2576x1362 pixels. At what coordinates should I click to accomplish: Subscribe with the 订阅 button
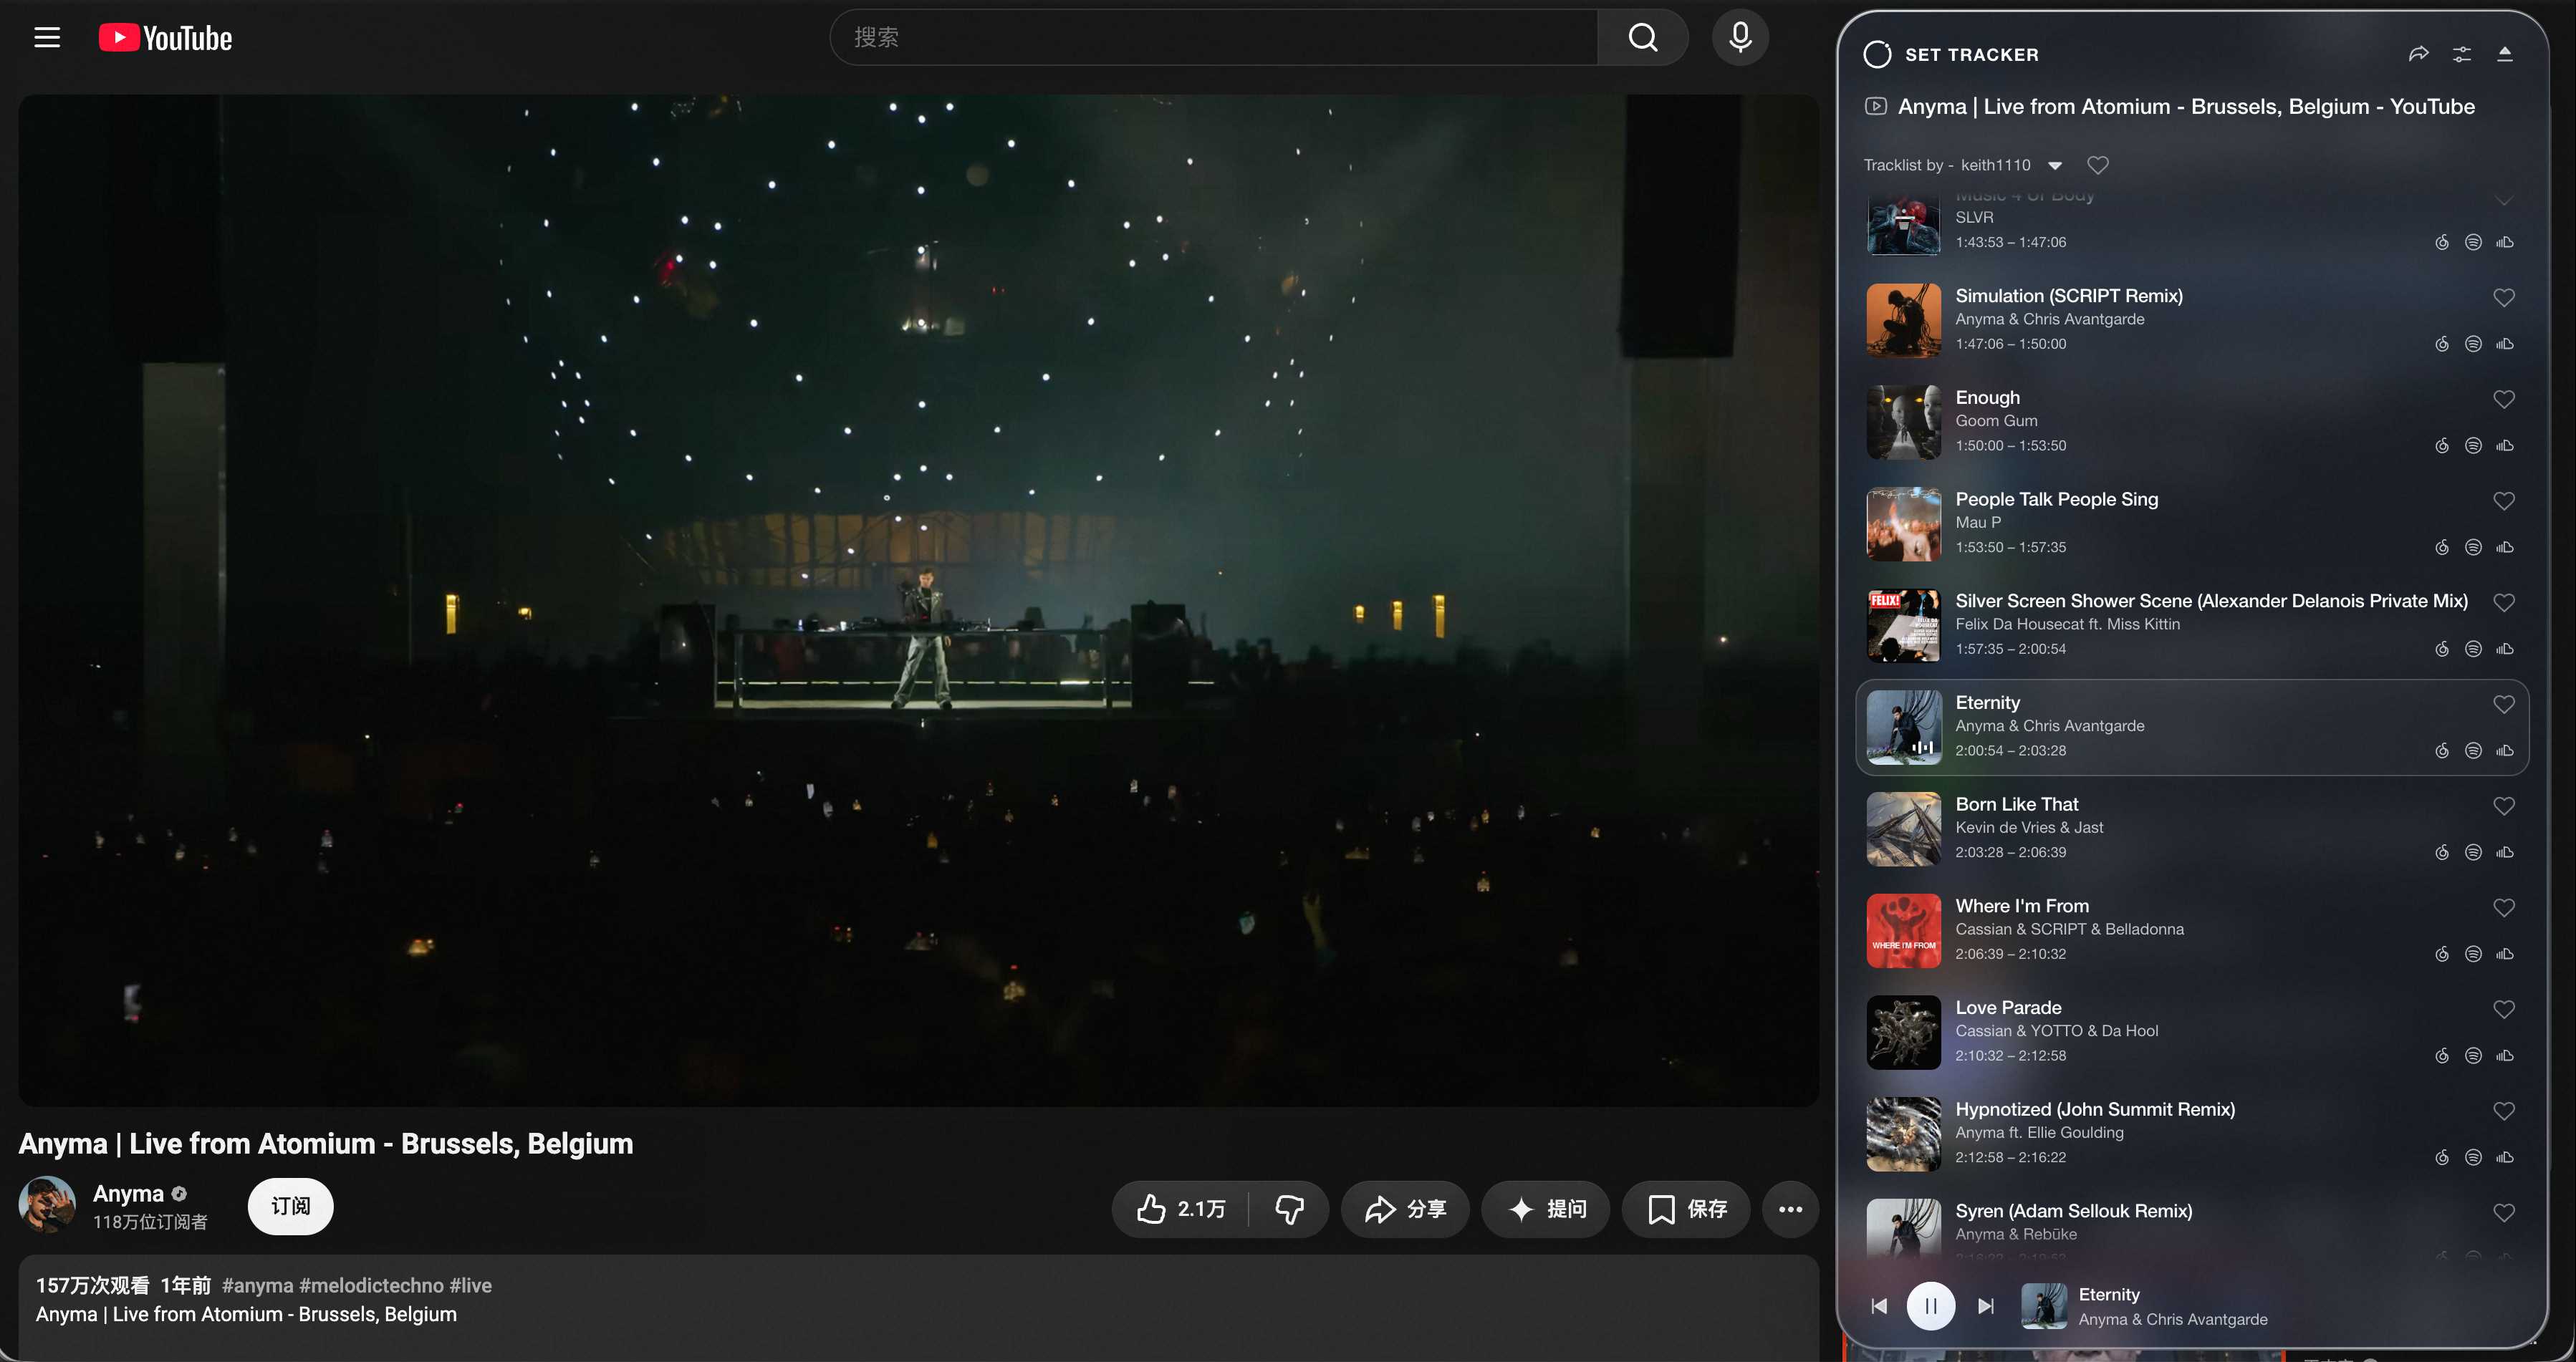tap(290, 1206)
